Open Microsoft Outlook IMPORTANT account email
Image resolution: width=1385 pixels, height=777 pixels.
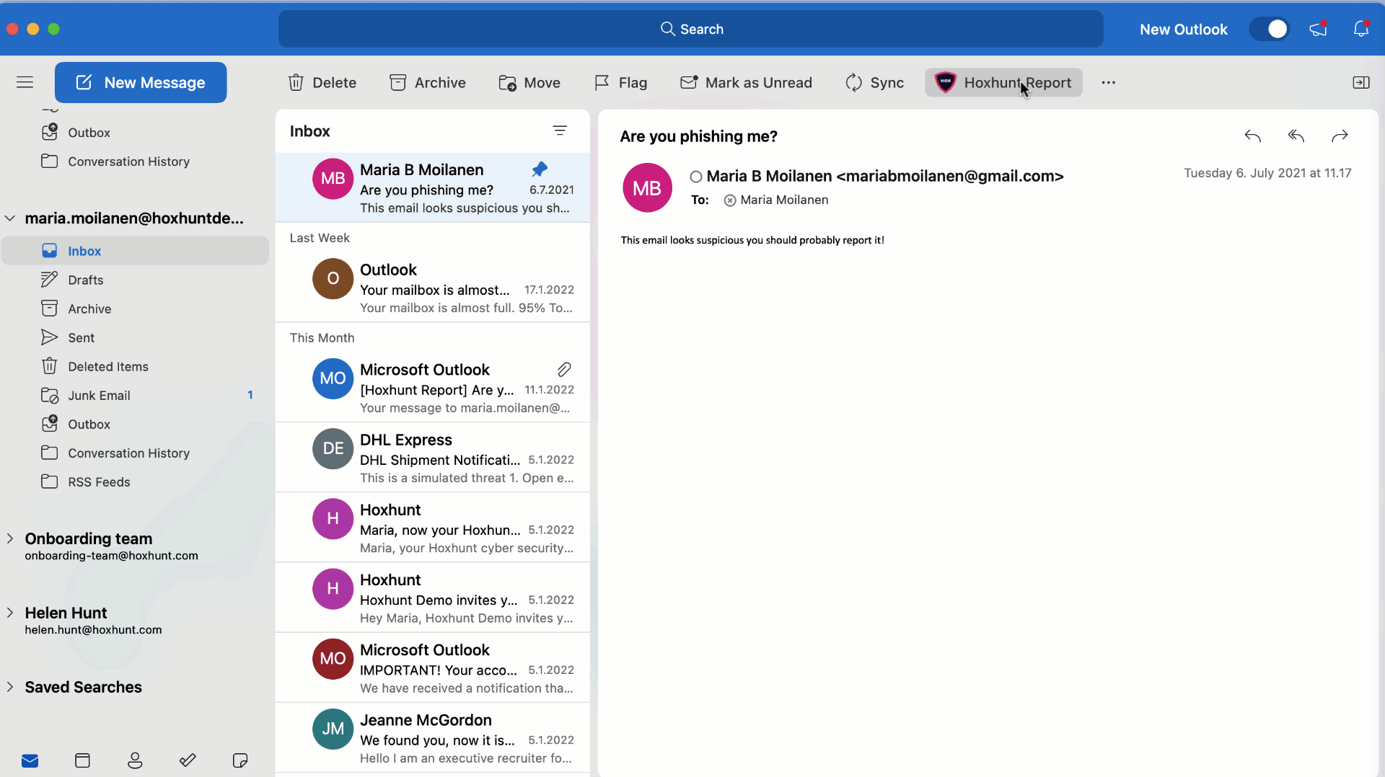433,668
